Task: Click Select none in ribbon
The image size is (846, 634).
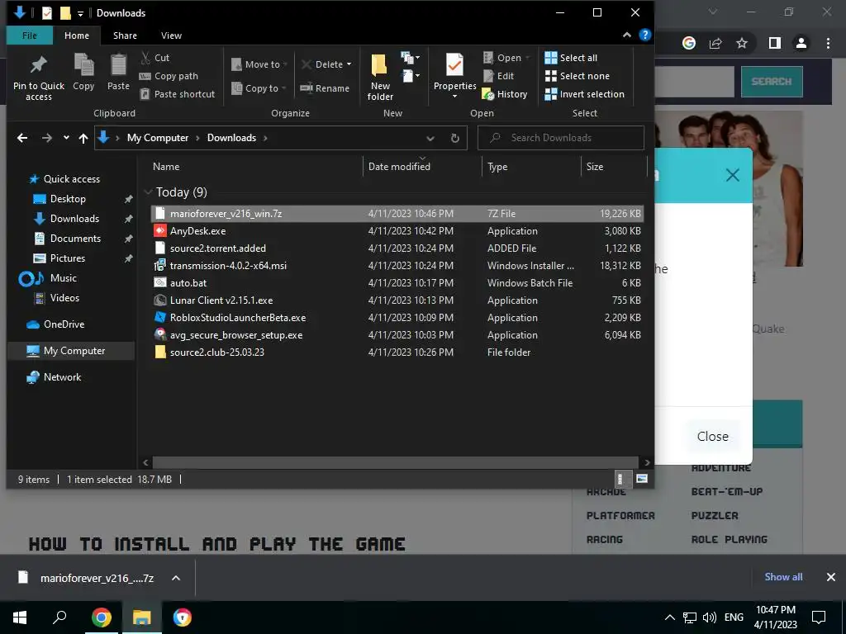Action: coord(577,76)
